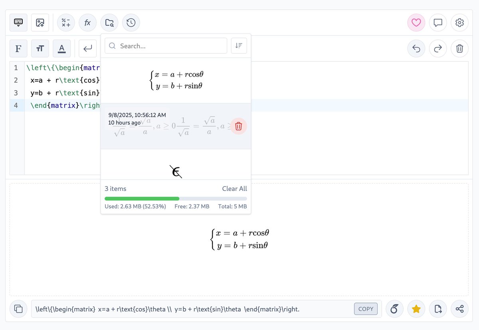
Task: Open the text size tool
Action: tap(40, 49)
